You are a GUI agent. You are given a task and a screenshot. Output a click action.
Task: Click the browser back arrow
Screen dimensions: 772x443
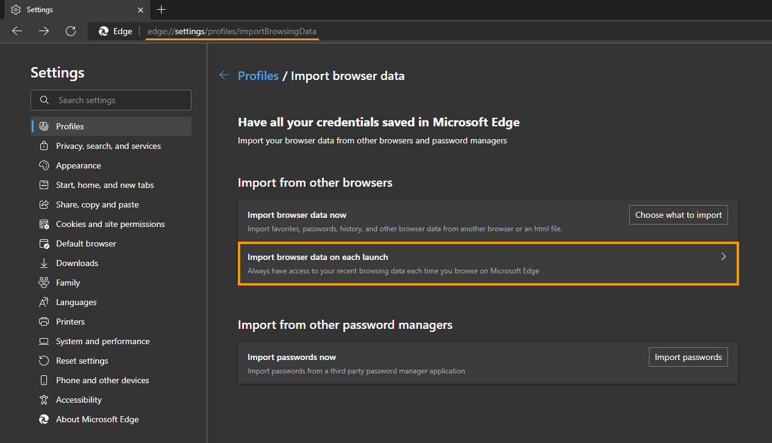[17, 31]
